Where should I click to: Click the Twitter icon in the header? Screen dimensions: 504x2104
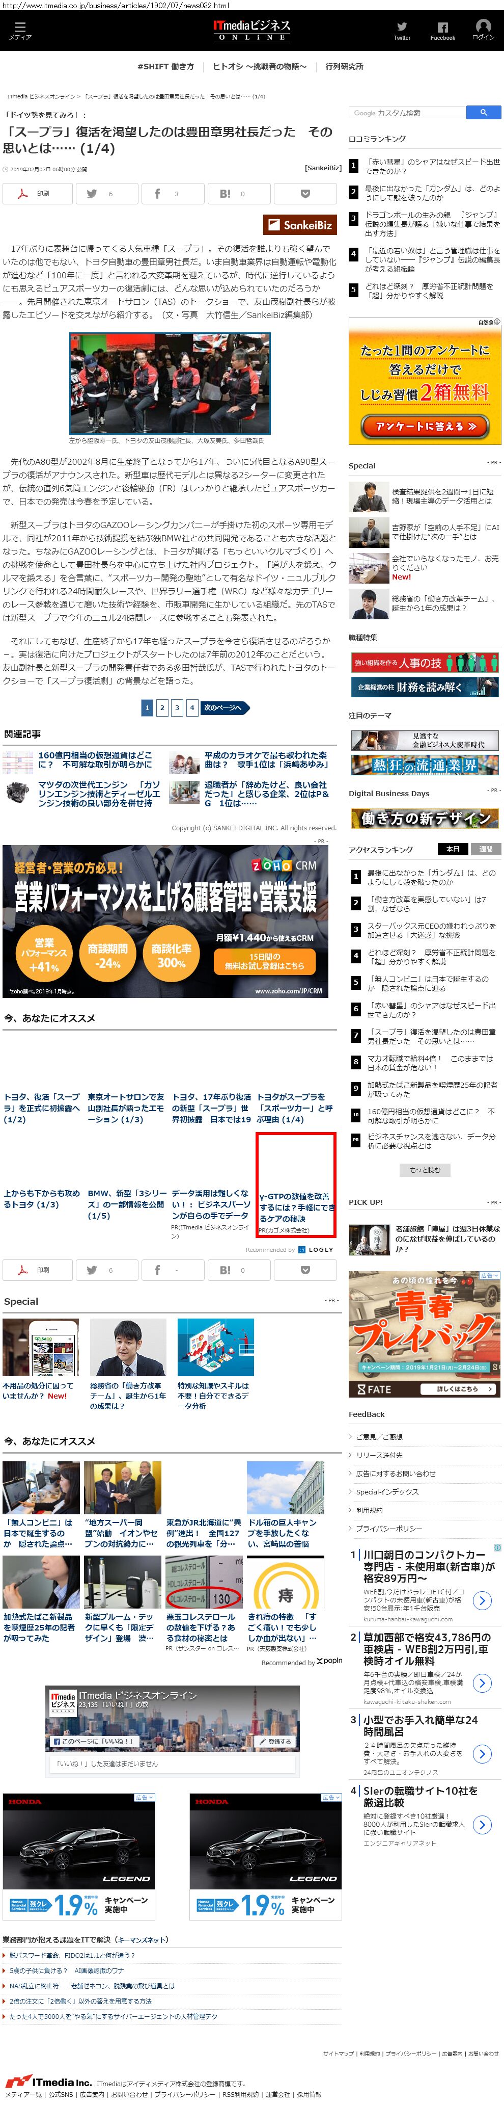pyautogui.click(x=401, y=30)
